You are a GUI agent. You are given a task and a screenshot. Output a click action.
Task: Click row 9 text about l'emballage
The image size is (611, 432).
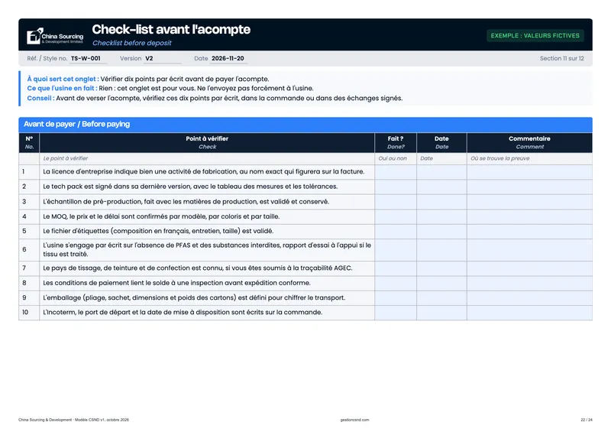[x=194, y=297]
